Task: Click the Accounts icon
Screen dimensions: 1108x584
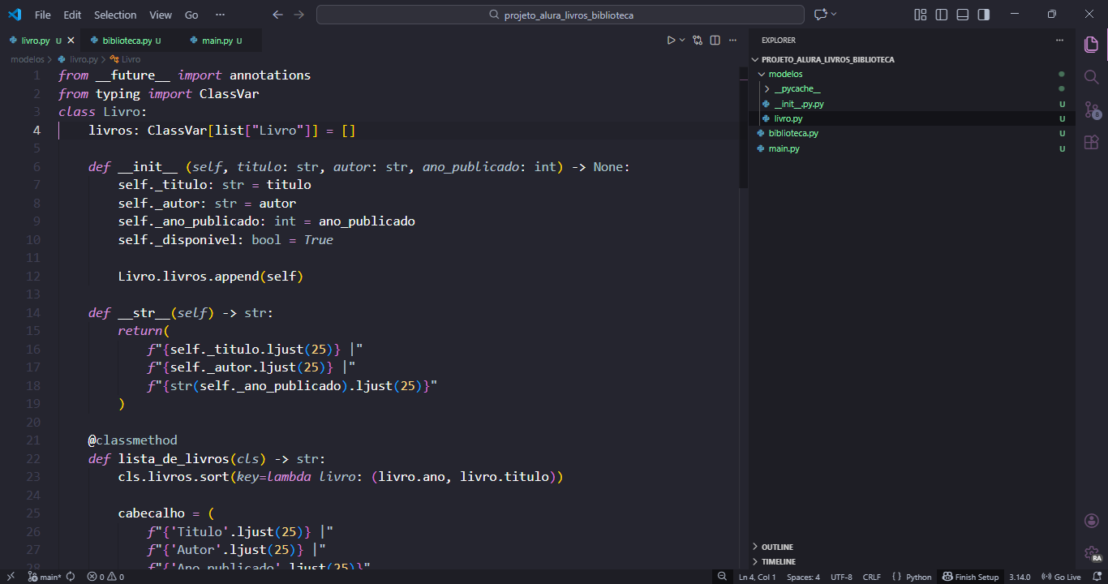Action: [1092, 520]
